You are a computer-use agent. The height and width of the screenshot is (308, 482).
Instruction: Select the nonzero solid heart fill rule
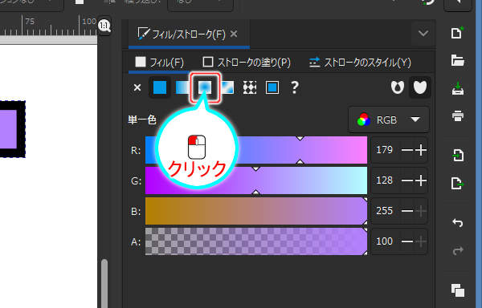tap(420, 87)
